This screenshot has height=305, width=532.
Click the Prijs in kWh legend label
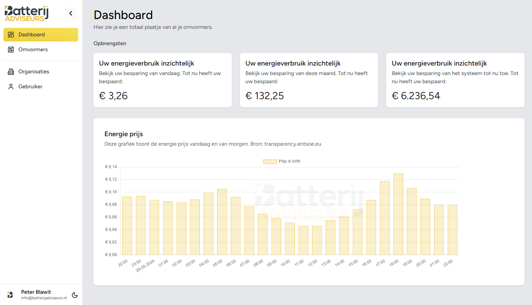[290, 161]
